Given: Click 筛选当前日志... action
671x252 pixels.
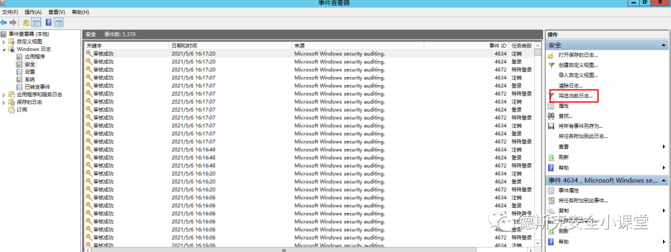Looking at the screenshot, I should (x=575, y=96).
